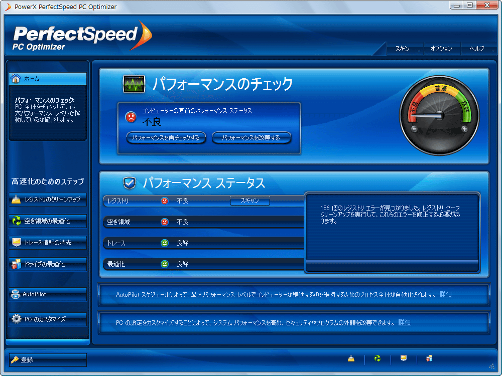
Task: Click the red face icon in the 空き領域 row
Action: 164,222
